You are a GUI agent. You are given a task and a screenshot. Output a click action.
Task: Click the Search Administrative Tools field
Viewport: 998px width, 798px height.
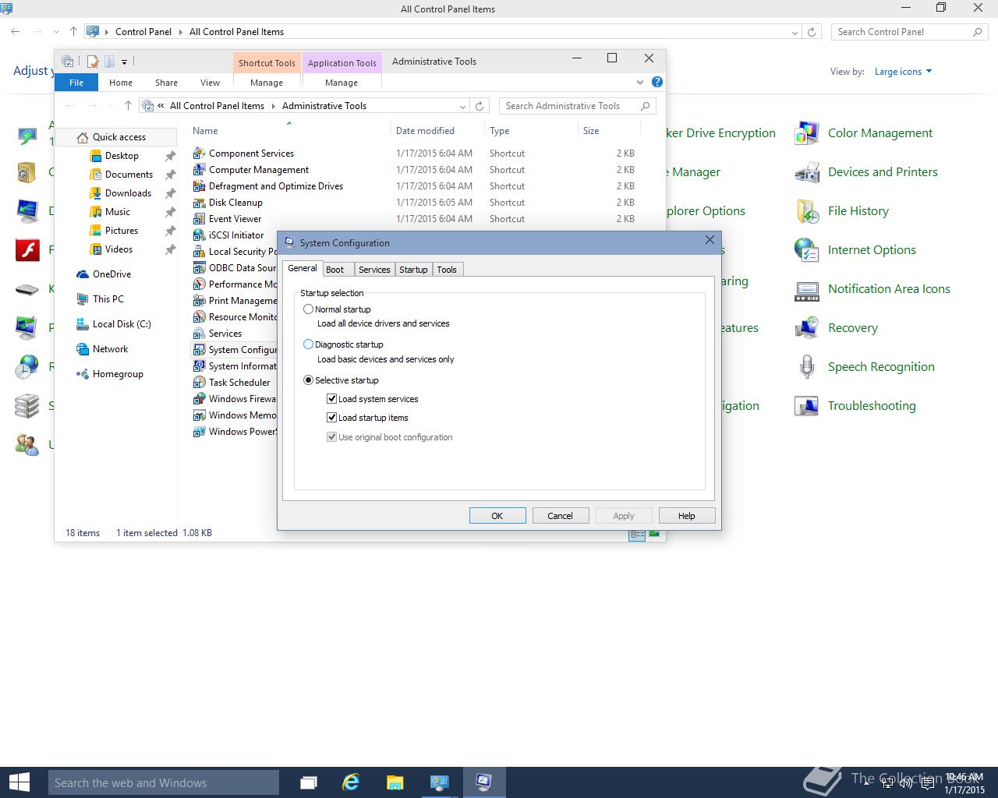coord(577,106)
